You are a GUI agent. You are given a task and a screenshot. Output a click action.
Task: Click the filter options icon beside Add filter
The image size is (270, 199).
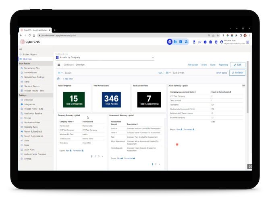(58, 79)
